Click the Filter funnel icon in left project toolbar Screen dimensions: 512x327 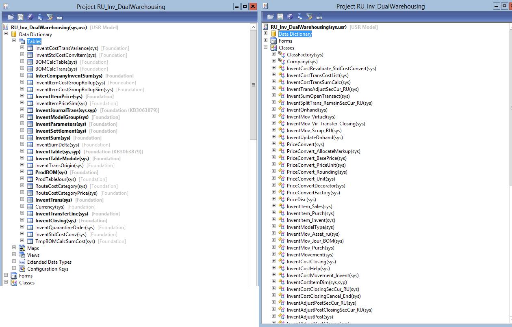(50, 17)
